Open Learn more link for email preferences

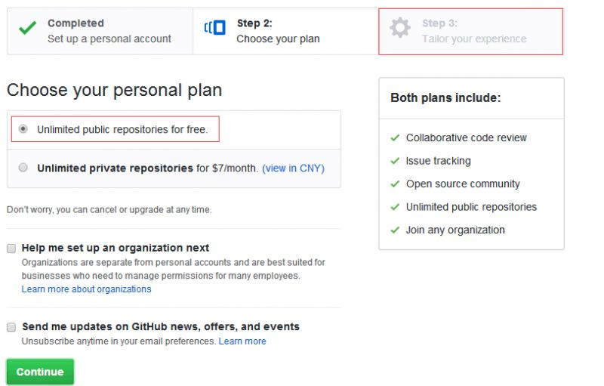pyautogui.click(x=242, y=341)
